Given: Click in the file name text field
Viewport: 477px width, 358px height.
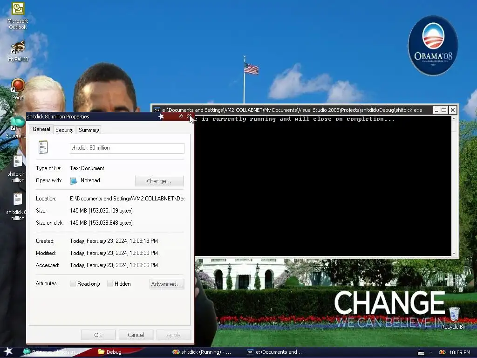Looking at the screenshot, I should click(127, 148).
